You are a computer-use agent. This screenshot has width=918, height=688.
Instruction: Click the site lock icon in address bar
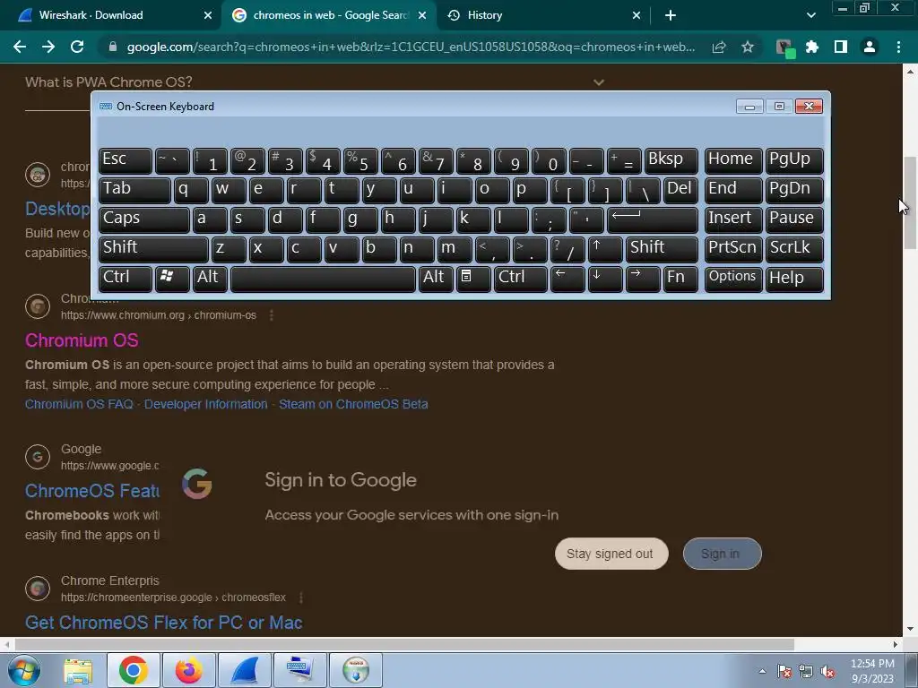point(113,47)
